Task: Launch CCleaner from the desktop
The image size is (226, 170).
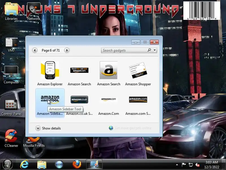Action: [x=11, y=139]
